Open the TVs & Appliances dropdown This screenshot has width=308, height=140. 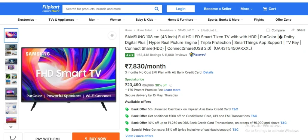point(63,19)
